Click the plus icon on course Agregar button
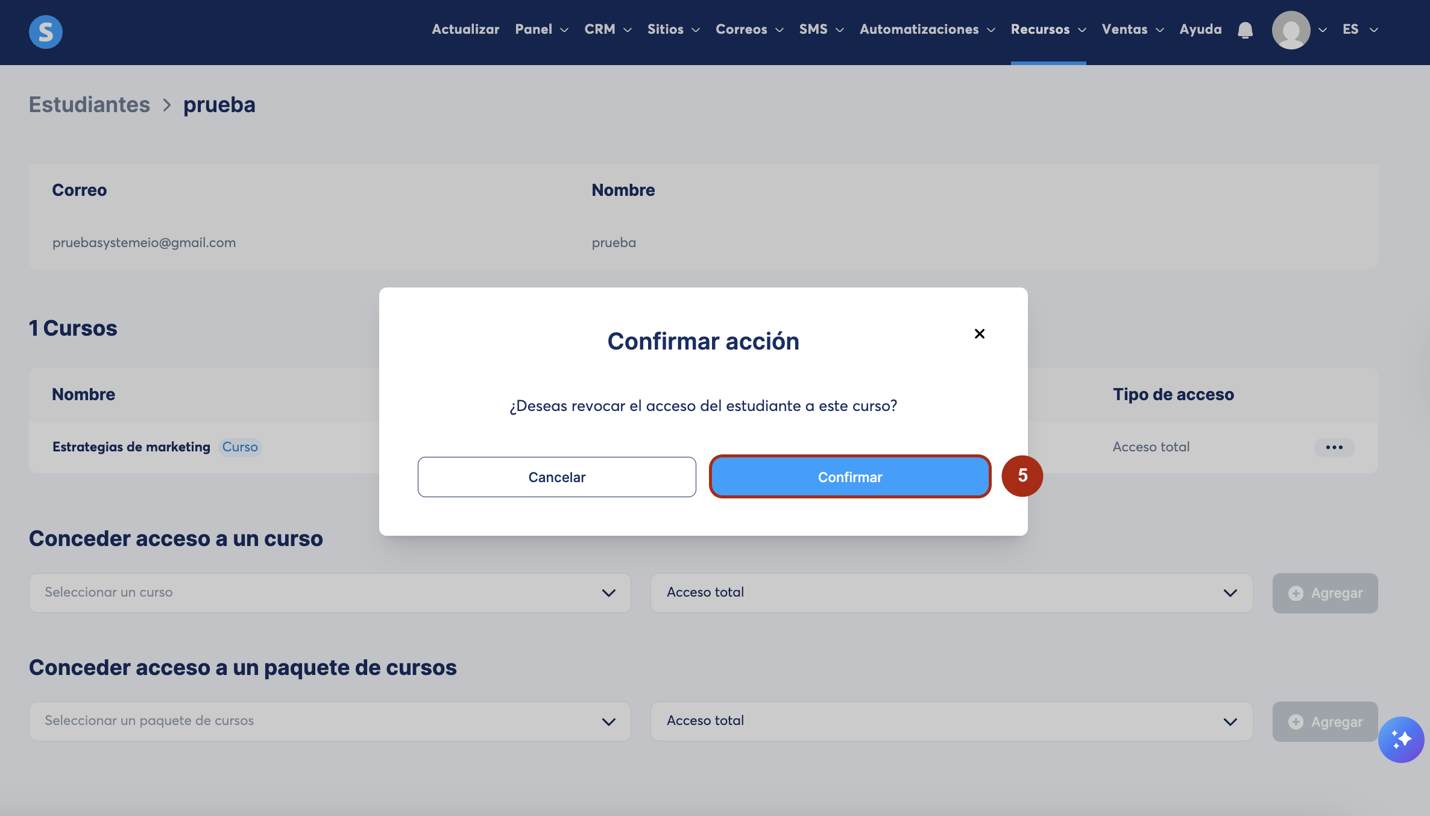Screen dimensions: 1430x816 click(1296, 594)
